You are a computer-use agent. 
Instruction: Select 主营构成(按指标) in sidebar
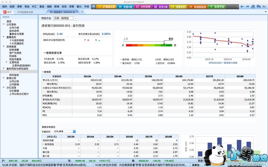tap(21, 65)
